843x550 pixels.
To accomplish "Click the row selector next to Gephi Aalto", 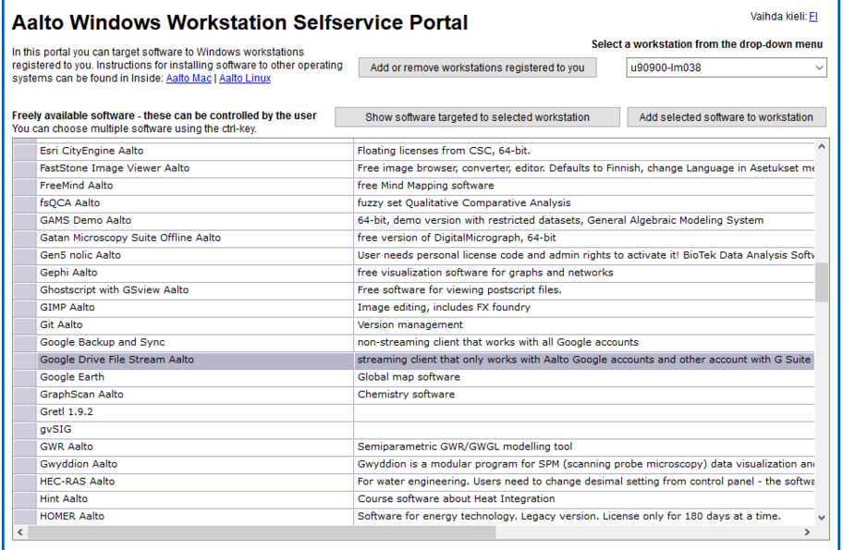I will pos(25,273).
